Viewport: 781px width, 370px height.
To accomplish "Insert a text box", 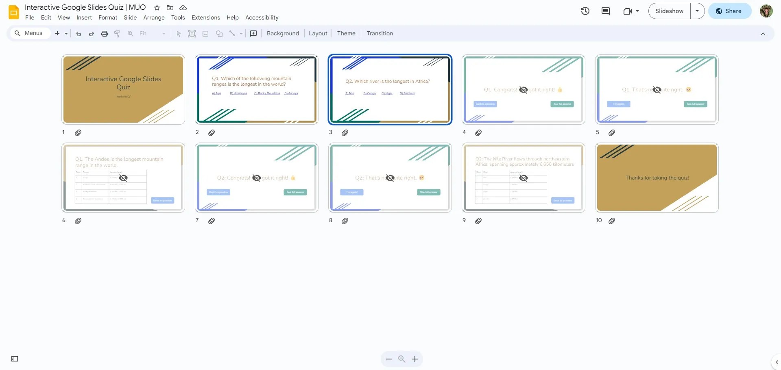I will click(x=192, y=34).
